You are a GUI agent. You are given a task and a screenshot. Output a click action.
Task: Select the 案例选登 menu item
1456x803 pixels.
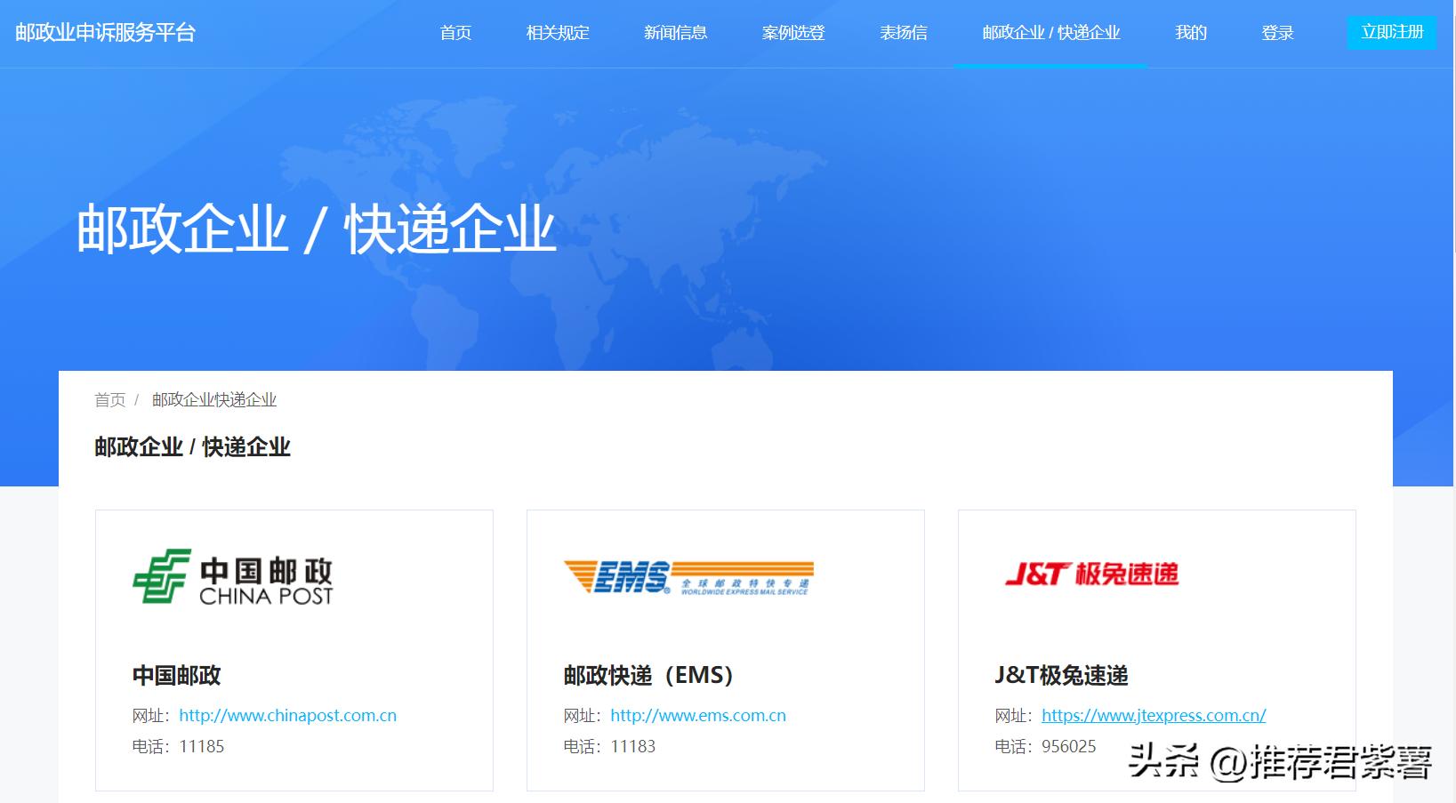coord(792,33)
